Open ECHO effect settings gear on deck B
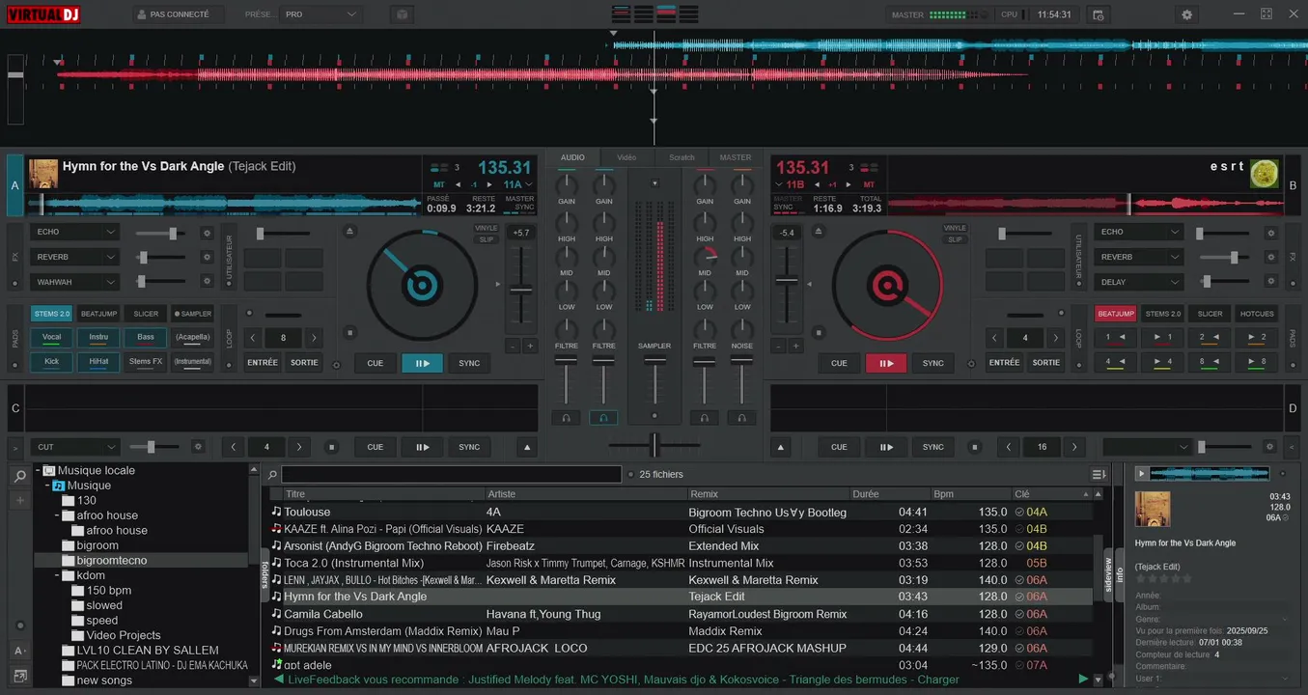Screen dimensions: 1308x695 pyautogui.click(x=1271, y=233)
